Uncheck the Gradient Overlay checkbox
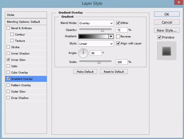The width and height of the screenshot is (184, 139). 8,79
